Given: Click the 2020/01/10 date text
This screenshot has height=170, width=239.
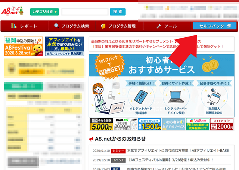Looking at the screenshot, I should pyautogui.click(x=101, y=151).
